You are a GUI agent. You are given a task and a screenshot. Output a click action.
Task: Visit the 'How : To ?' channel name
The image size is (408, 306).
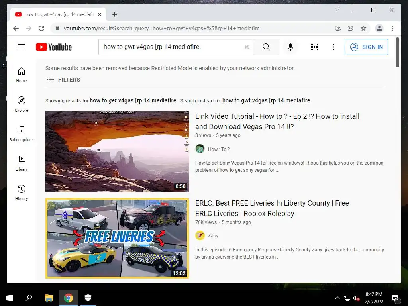(x=219, y=149)
